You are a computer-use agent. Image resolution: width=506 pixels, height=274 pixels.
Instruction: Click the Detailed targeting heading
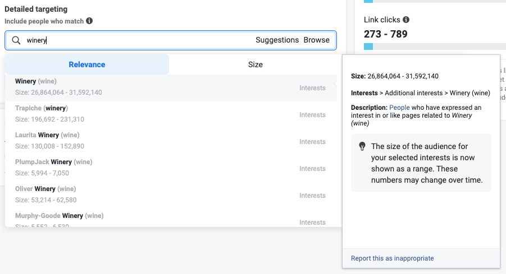pyautogui.click(x=36, y=9)
